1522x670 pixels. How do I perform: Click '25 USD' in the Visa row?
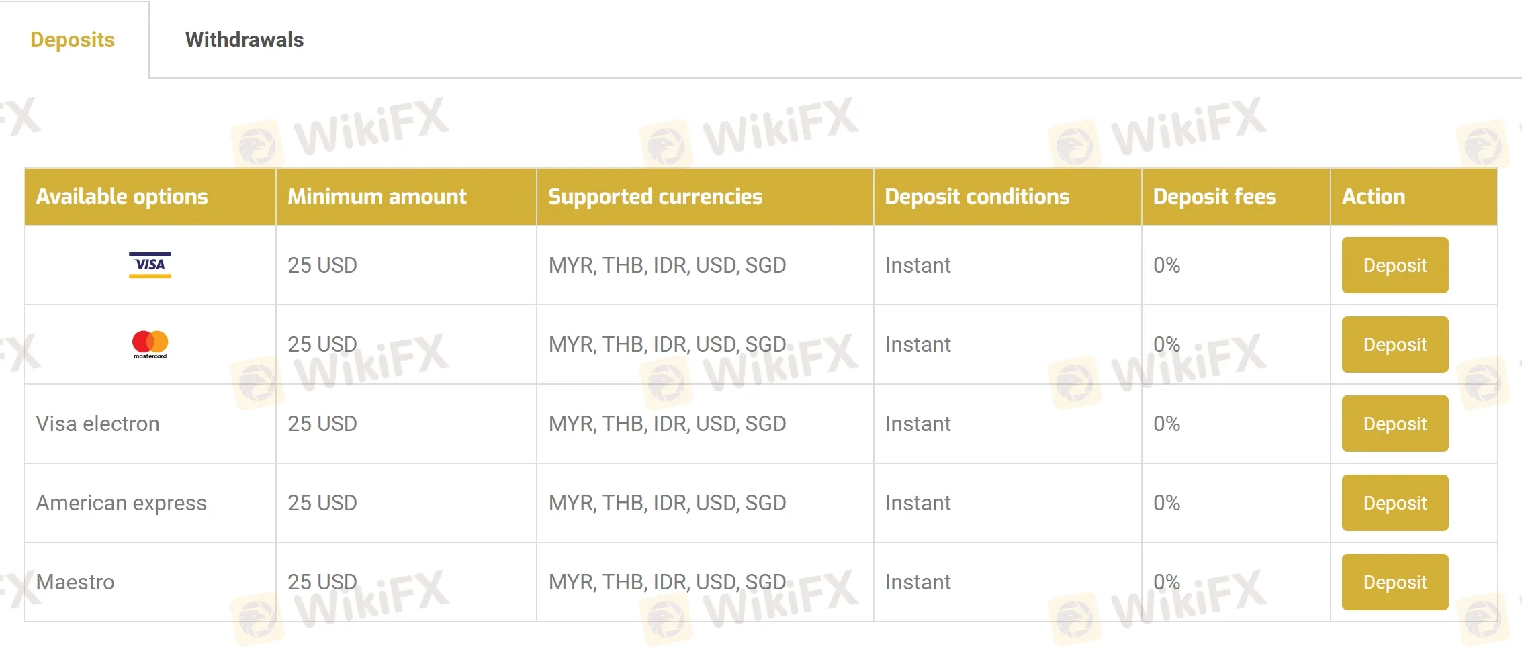coord(322,265)
